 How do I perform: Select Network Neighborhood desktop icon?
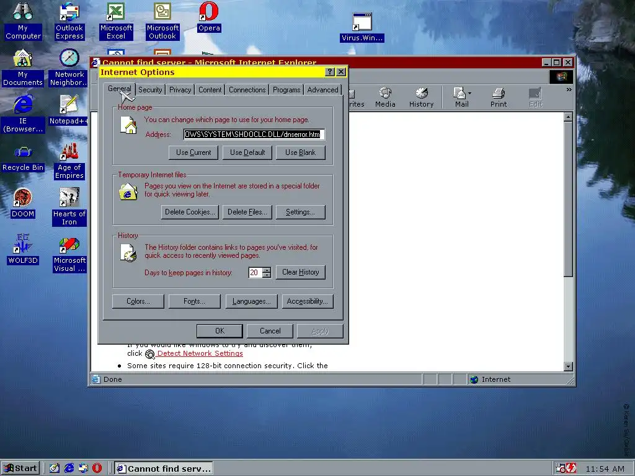click(x=69, y=68)
